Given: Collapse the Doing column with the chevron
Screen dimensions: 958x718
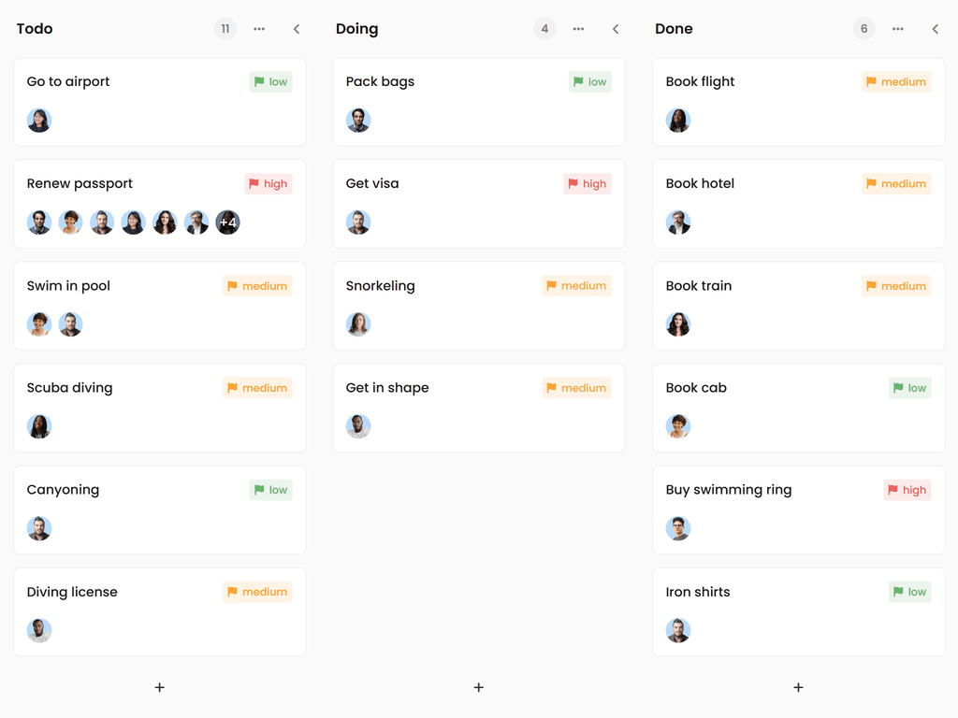Looking at the screenshot, I should pos(616,29).
